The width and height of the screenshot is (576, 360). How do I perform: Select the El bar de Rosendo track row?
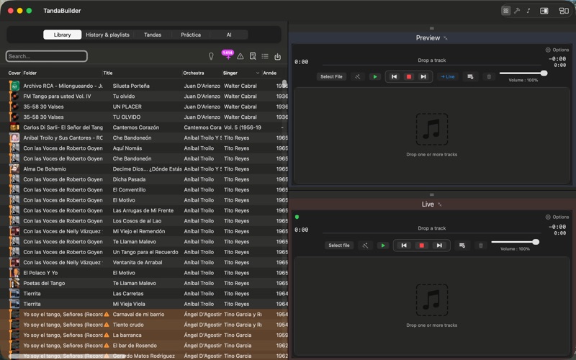(x=144, y=346)
